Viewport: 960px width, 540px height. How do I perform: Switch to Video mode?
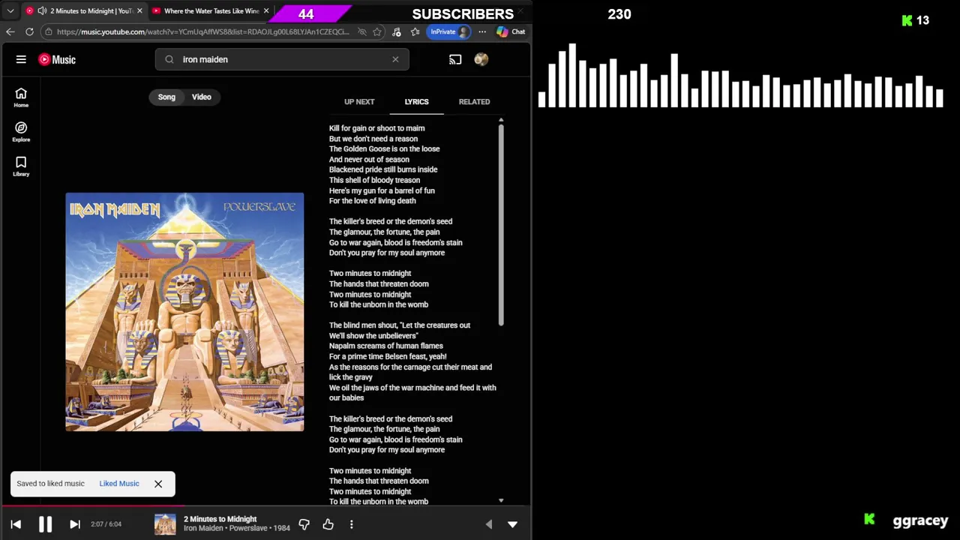pos(201,97)
